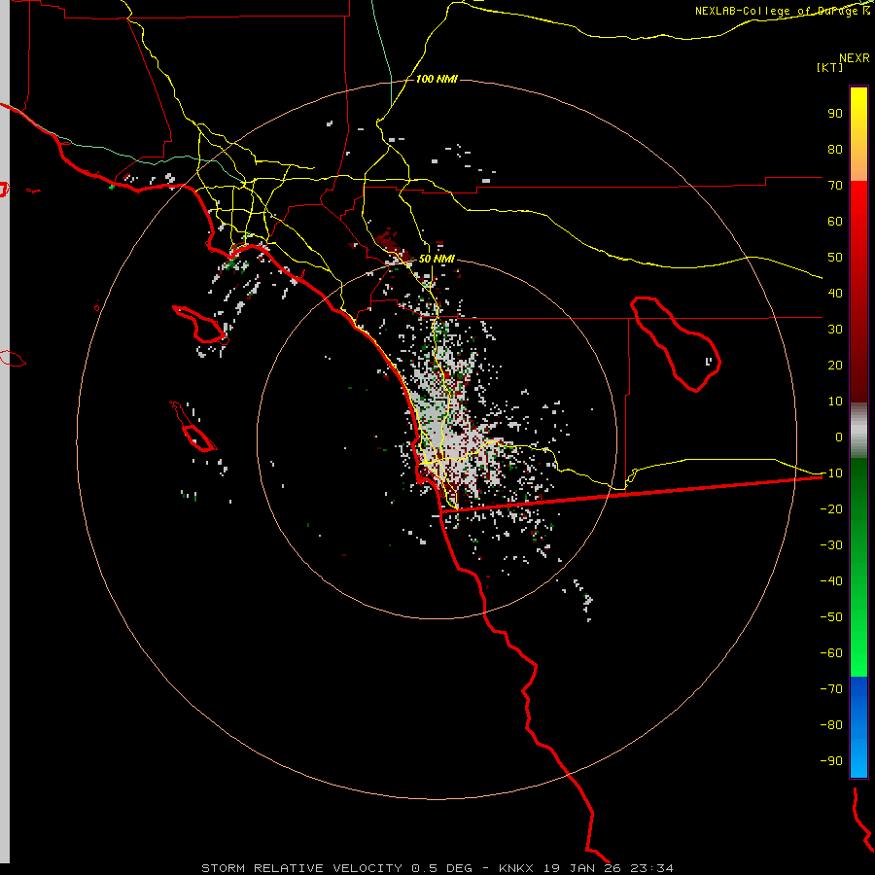The width and height of the screenshot is (875, 875).
Task: Select the -50 knot scale label
Action: [x=831, y=617]
